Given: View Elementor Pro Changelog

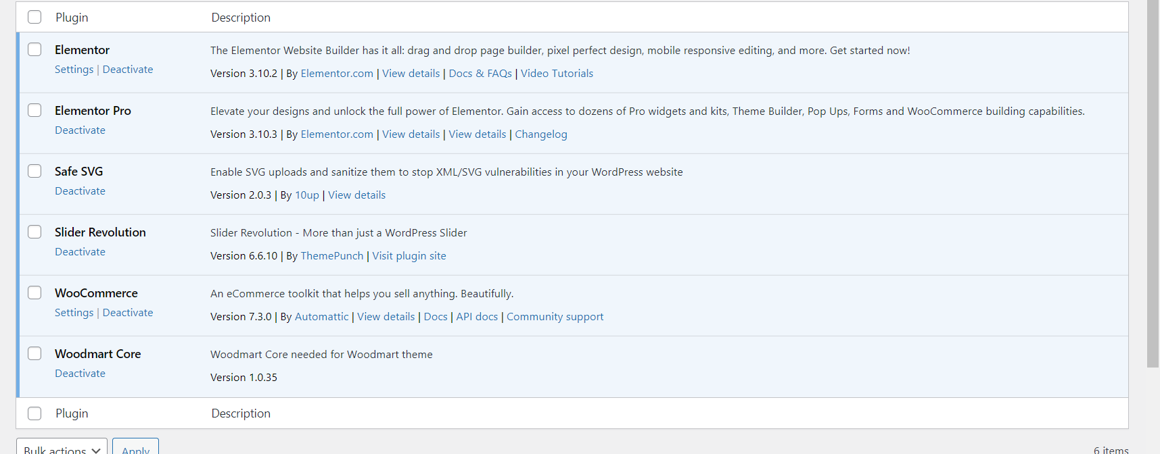Looking at the screenshot, I should point(541,134).
